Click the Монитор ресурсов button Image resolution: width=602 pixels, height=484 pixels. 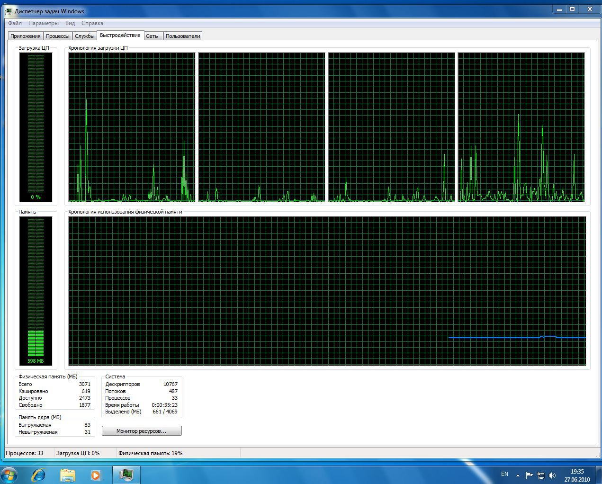[142, 431]
